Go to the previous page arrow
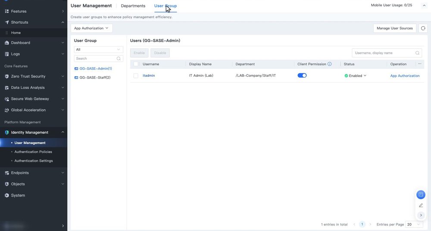The width and height of the screenshot is (431, 231). click(x=354, y=225)
